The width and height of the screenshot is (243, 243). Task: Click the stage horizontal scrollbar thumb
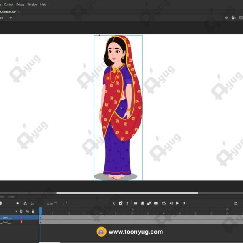click(127, 193)
